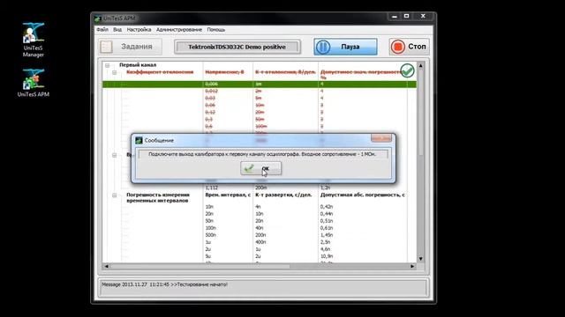This screenshot has width=565, height=317.
Task: Click the value 10,9n
Action: (327, 256)
